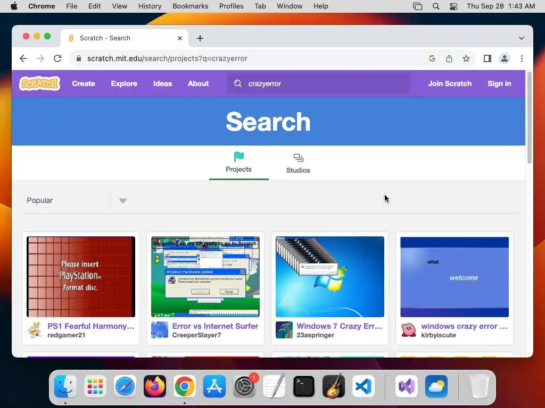Open windows crazy error welcome thumbnail
The image size is (545, 408).
tap(455, 277)
